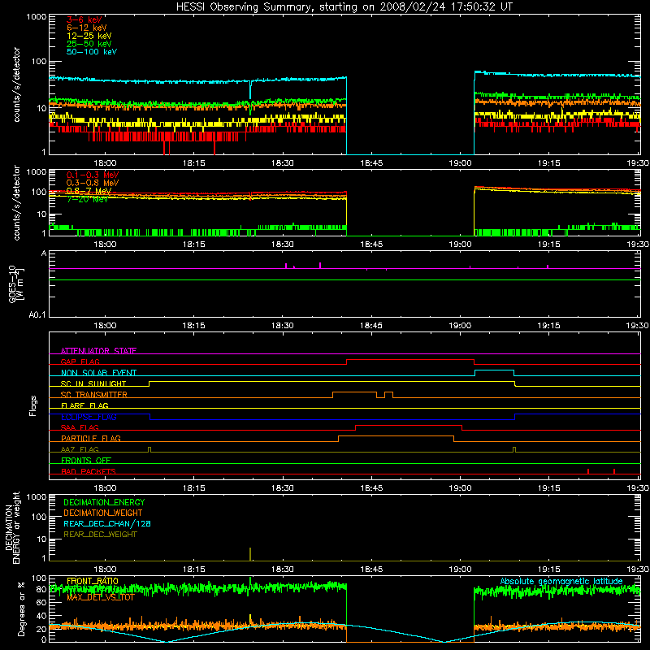
Task: Click the REAR_DEC_CHAN/128 legend entry
Action: 107,523
